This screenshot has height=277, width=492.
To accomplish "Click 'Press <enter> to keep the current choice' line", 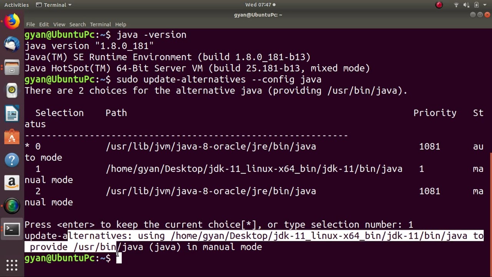I will [x=219, y=225].
